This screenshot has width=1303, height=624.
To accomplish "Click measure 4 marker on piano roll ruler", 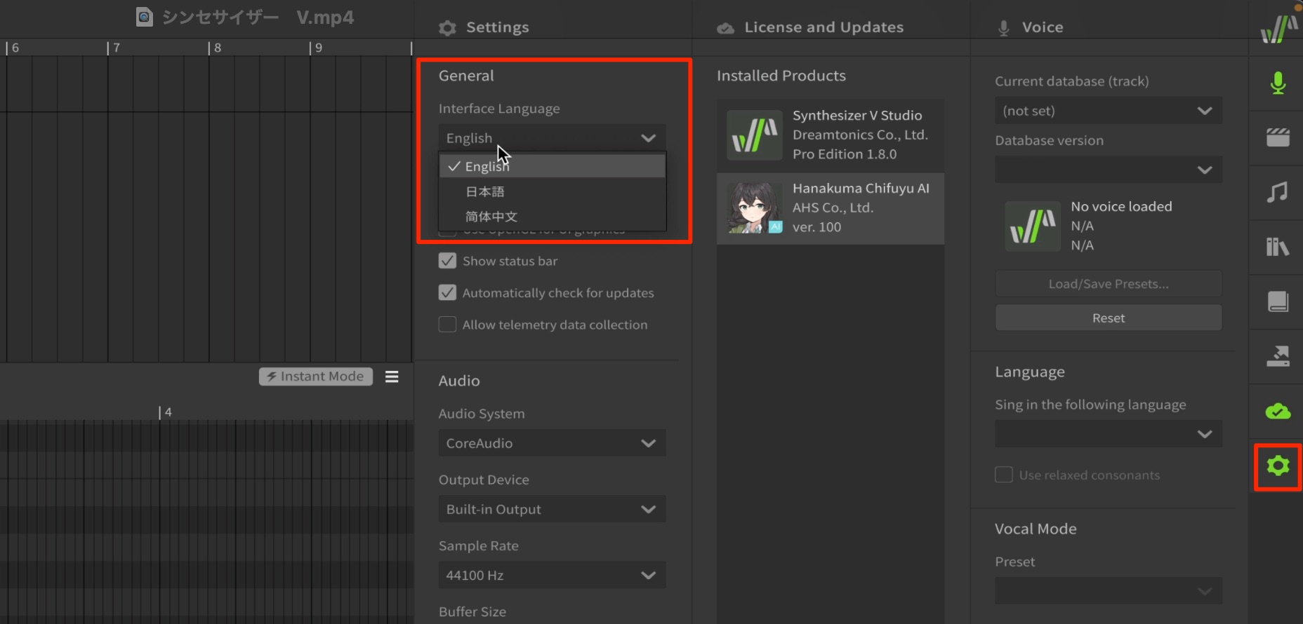I will click(166, 412).
